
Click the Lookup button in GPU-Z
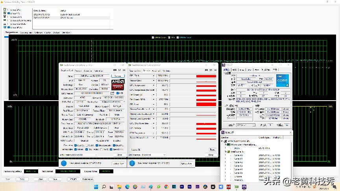coord(117,75)
